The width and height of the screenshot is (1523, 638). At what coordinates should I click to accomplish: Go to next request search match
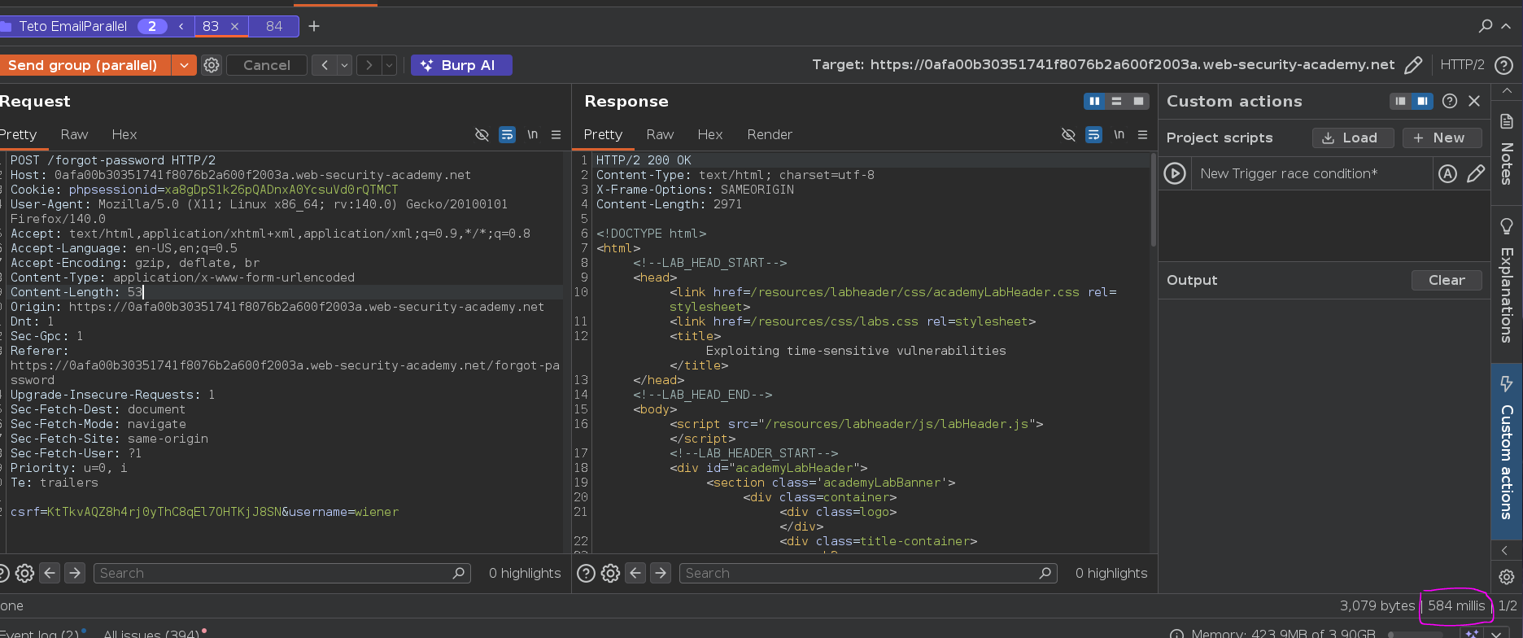point(75,573)
